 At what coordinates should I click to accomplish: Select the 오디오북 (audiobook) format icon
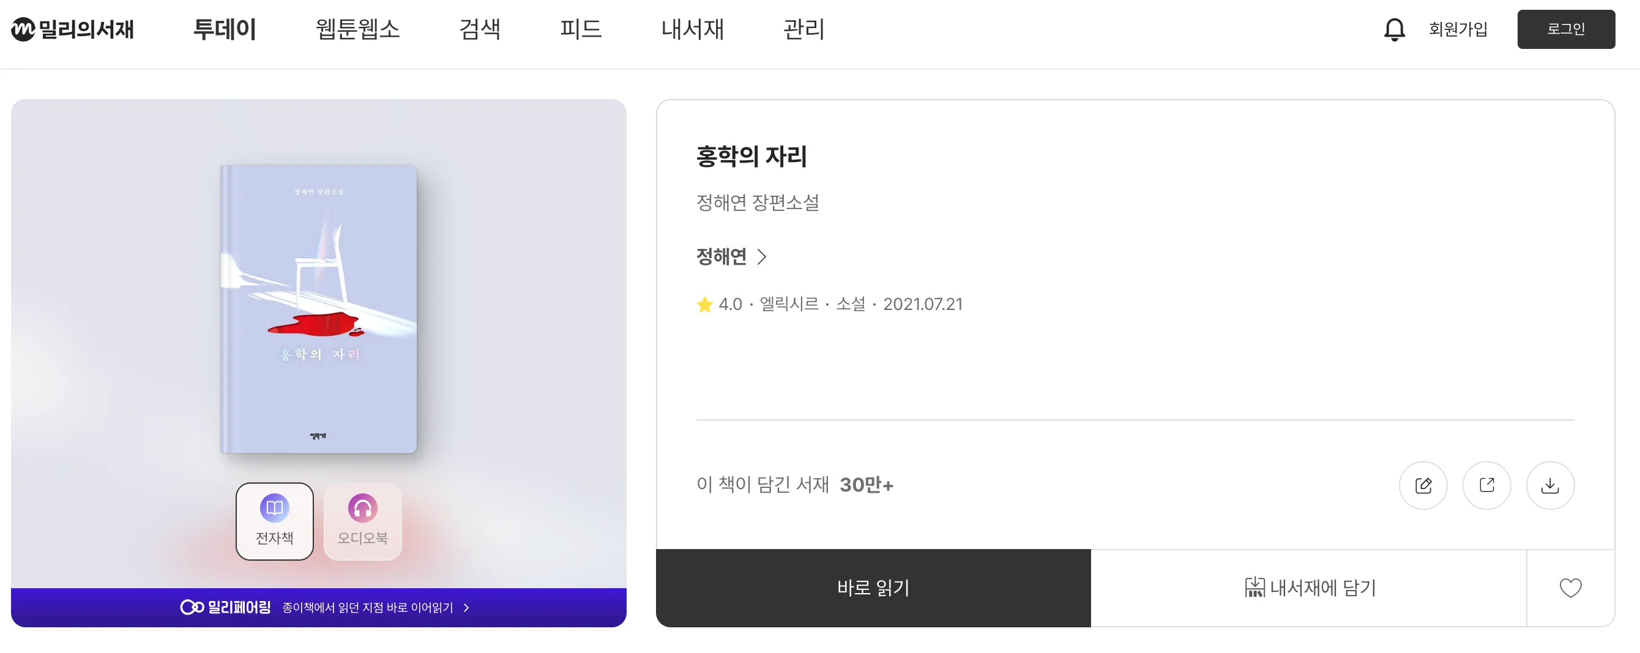pyautogui.click(x=362, y=520)
